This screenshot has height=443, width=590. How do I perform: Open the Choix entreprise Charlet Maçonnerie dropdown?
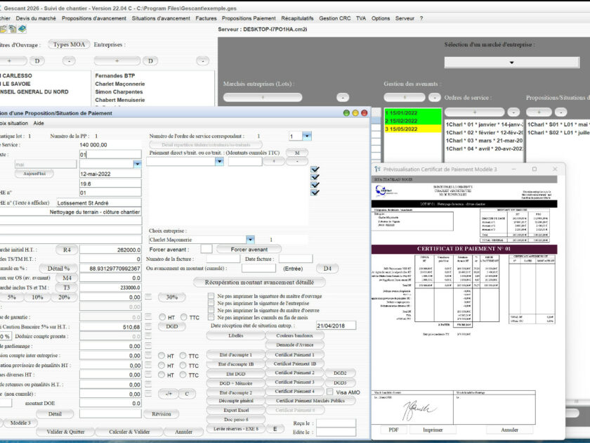250,240
